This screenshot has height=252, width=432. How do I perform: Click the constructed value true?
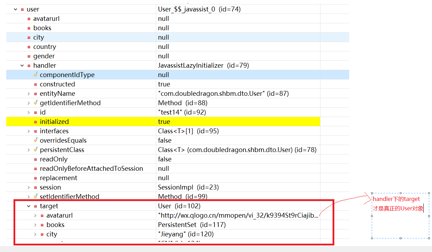[x=164, y=84]
